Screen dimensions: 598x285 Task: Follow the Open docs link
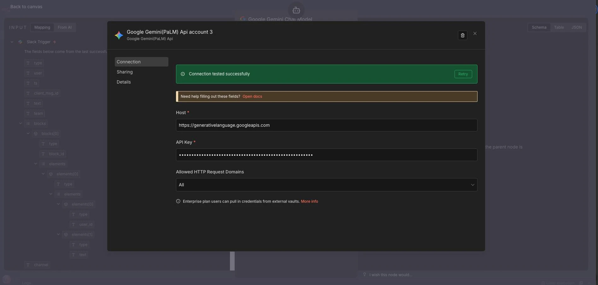(252, 96)
